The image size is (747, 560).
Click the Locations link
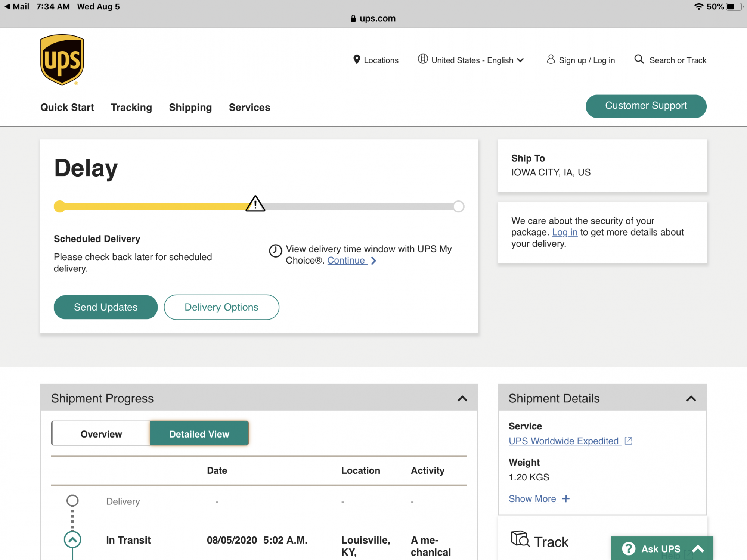[381, 60]
